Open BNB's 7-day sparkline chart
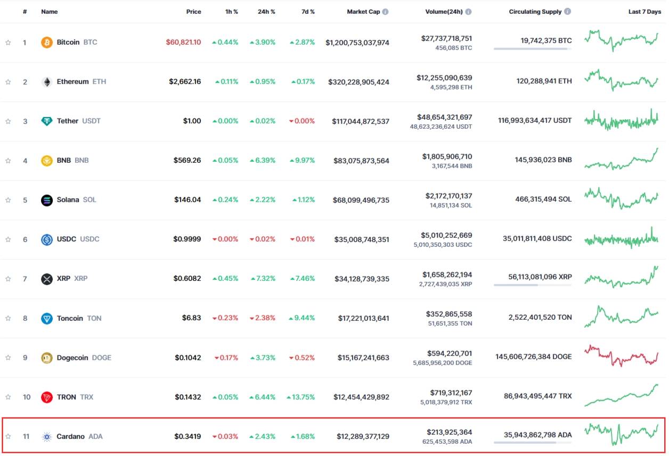669x456 pixels. (621, 159)
